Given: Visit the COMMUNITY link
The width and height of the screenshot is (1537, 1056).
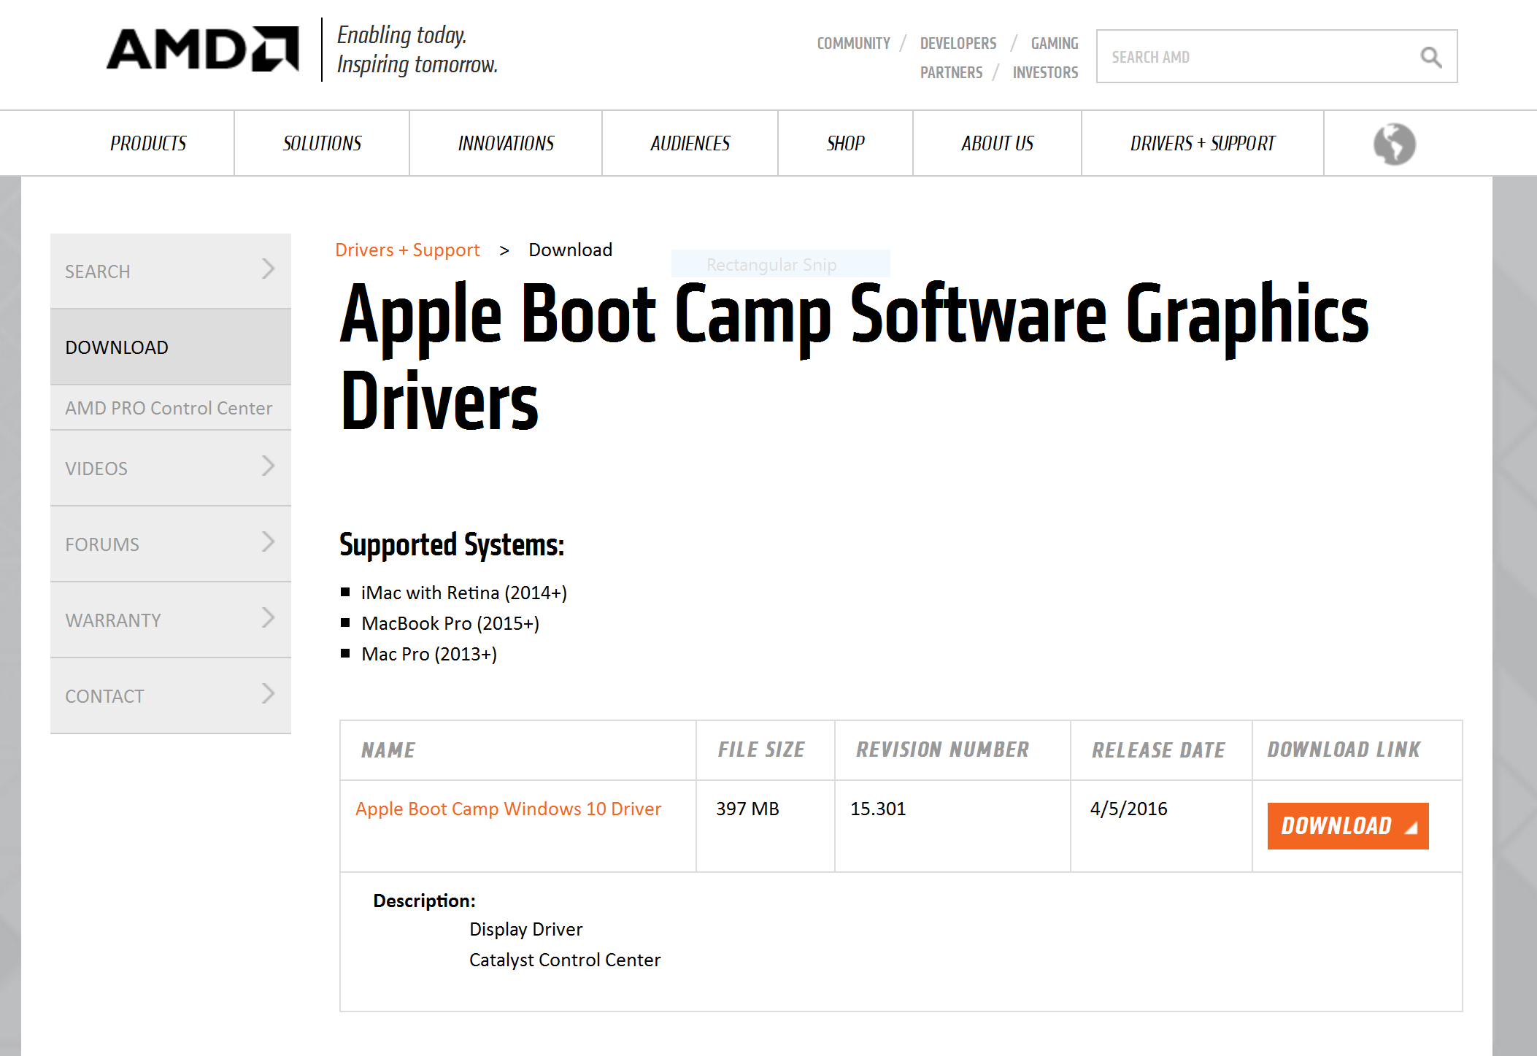Looking at the screenshot, I should (x=853, y=44).
